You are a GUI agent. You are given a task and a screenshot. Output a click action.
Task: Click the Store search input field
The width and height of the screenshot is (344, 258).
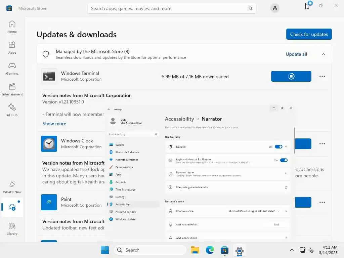click(x=172, y=8)
